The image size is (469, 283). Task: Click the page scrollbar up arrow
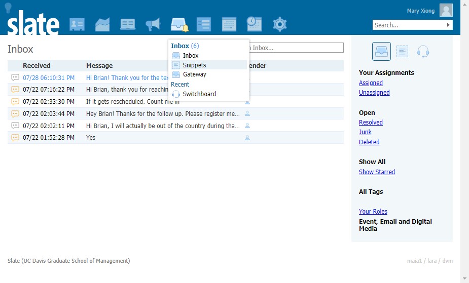[464, 4]
